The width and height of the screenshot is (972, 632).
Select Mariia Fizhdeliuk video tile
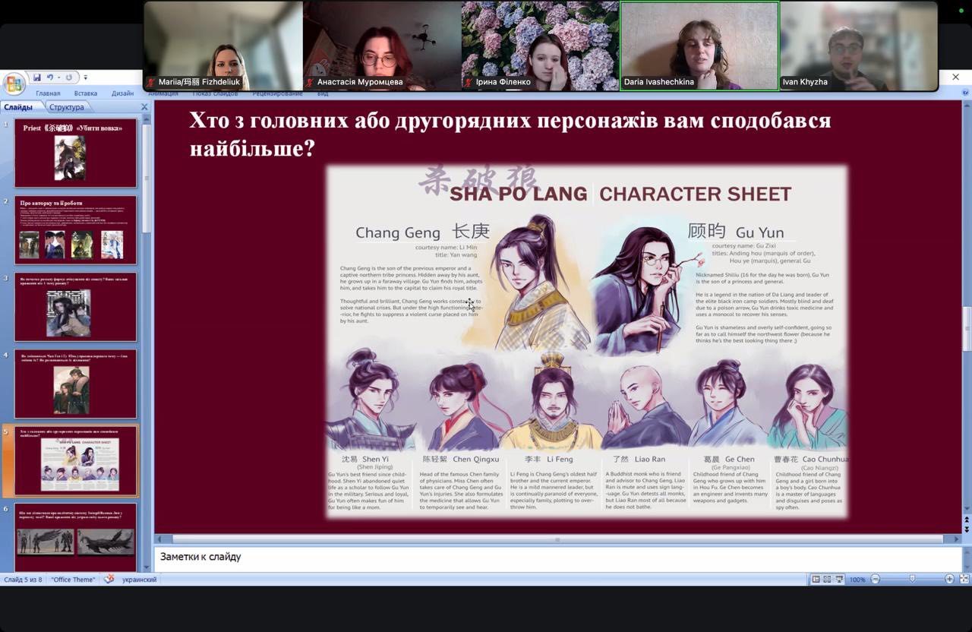tap(223, 46)
